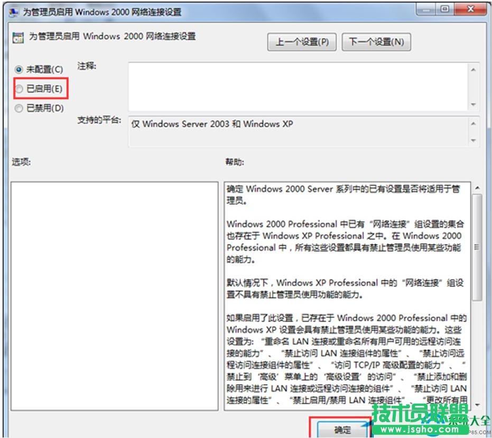Click the title bar window icon

(x=14, y=12)
